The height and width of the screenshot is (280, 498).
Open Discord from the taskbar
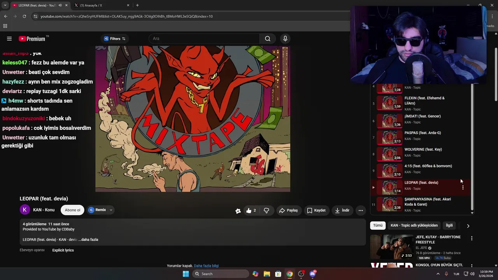[312, 274]
